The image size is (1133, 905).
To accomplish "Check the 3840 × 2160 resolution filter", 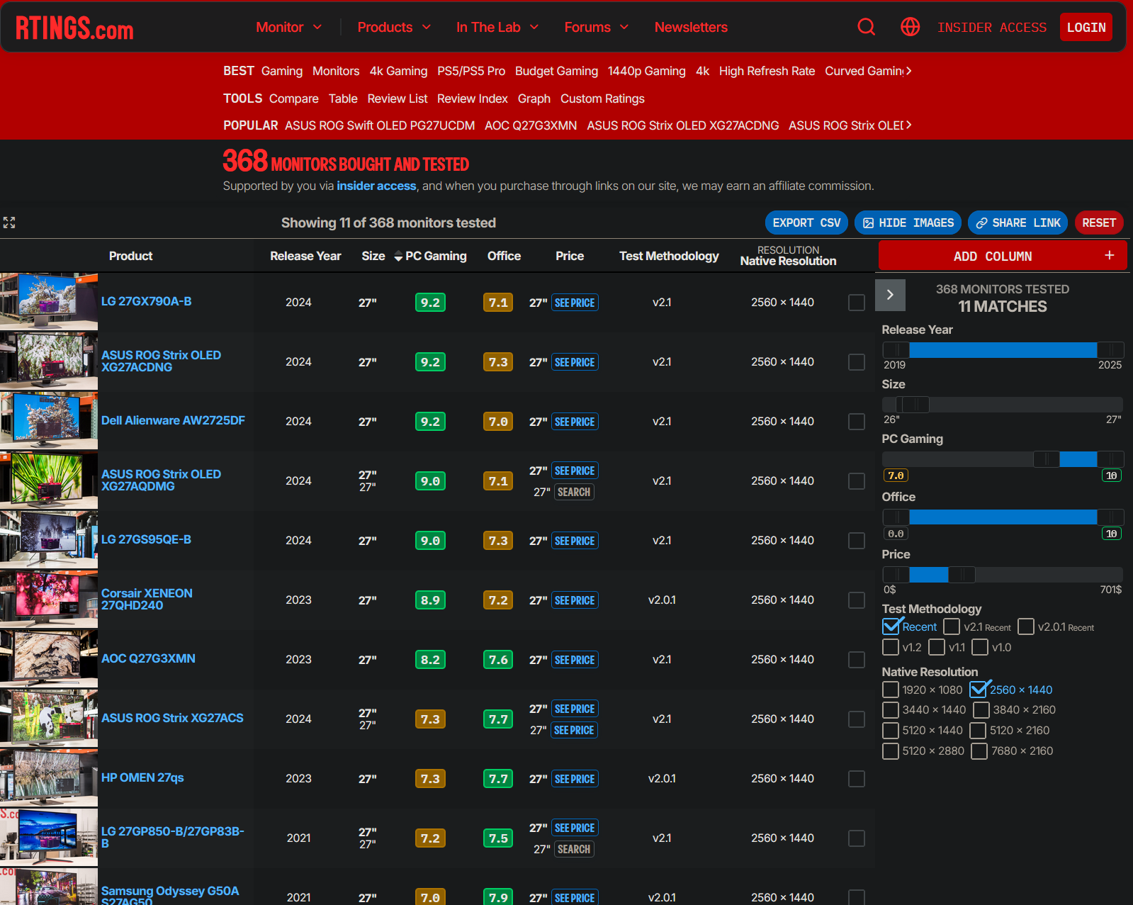I will coord(981,709).
